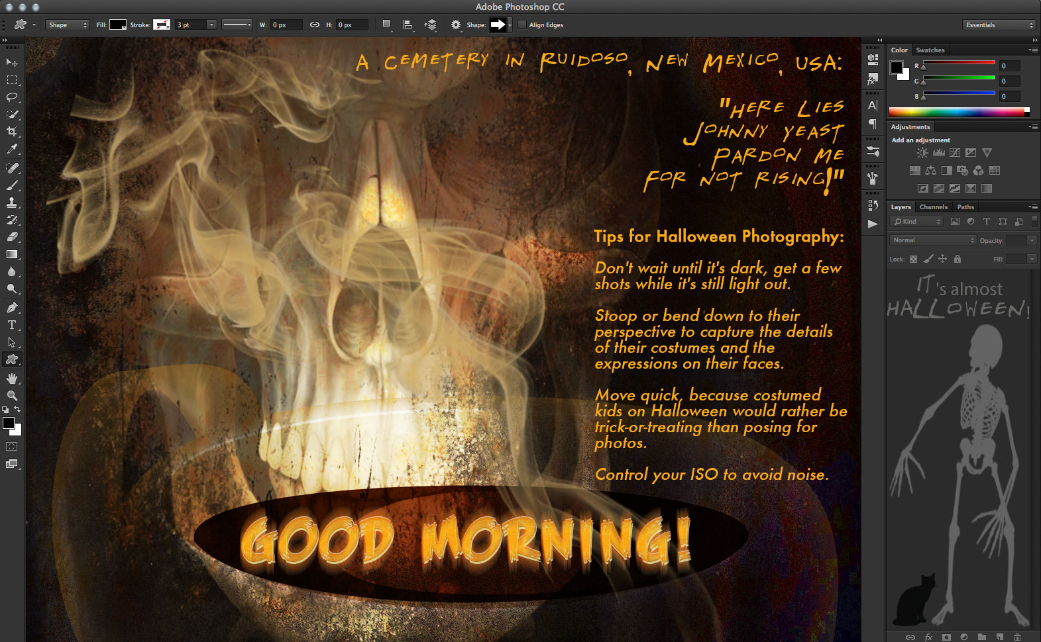Add a Levels adjustment
The width and height of the screenshot is (1041, 642).
pos(939,153)
